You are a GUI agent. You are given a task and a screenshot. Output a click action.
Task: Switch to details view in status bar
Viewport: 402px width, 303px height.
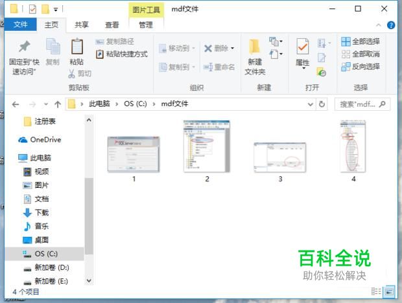pyautogui.click(x=376, y=291)
